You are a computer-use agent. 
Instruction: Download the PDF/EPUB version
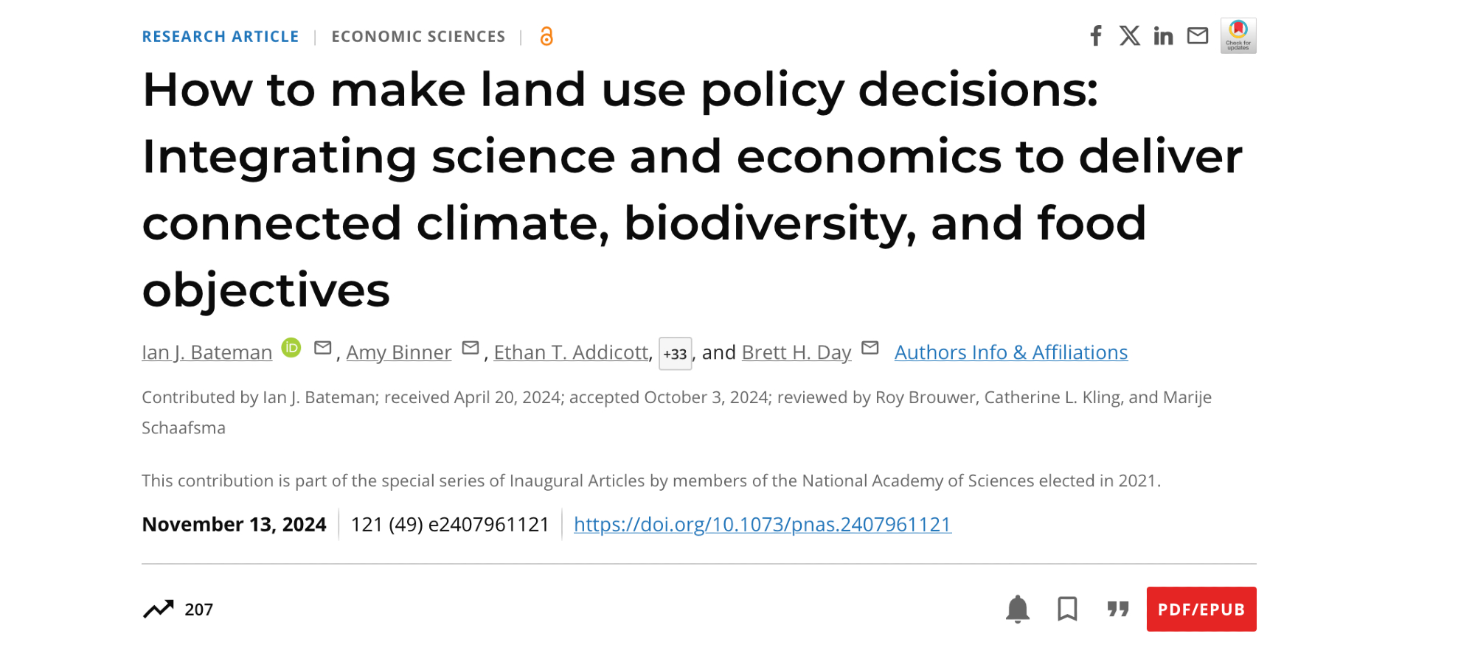coord(1201,609)
